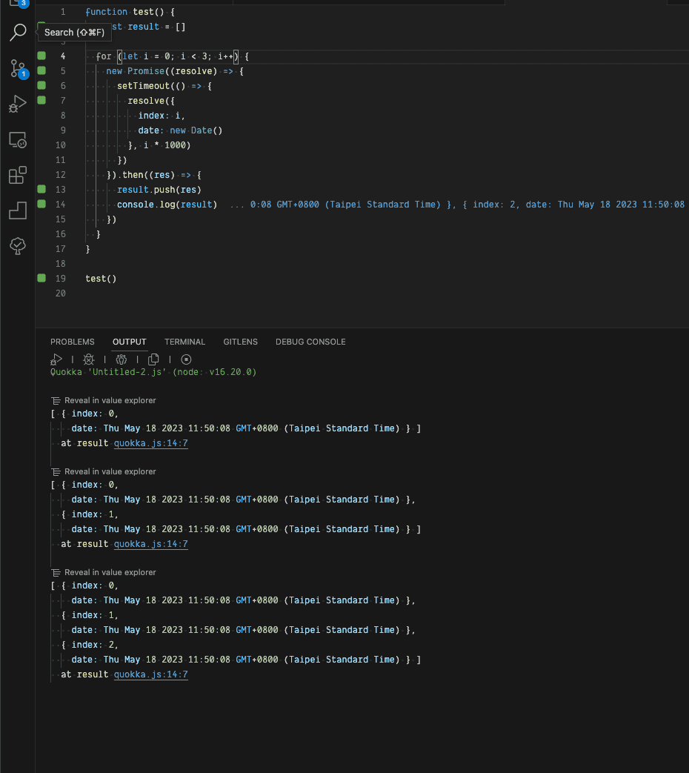
Task: Open the last quokka.js:14:7 link
Action: tap(151, 674)
